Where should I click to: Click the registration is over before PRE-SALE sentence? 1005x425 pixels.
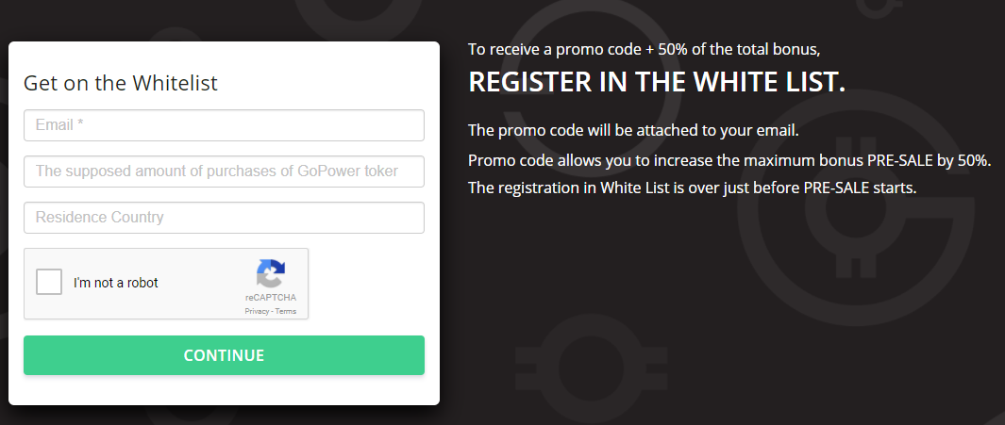point(693,188)
